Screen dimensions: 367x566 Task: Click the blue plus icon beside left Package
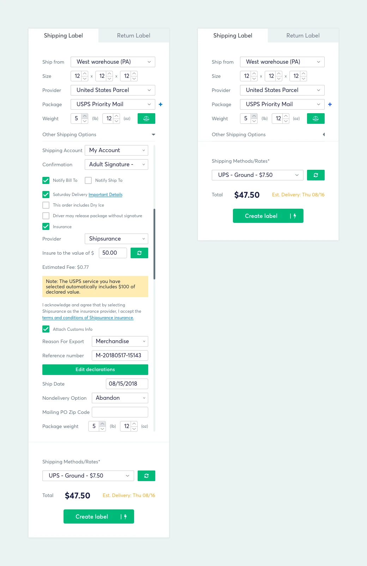pyautogui.click(x=161, y=104)
